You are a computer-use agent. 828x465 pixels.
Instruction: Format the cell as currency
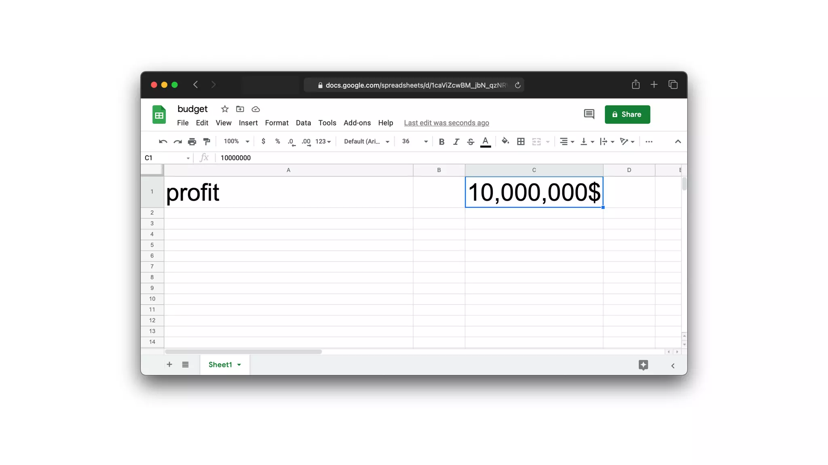point(263,141)
